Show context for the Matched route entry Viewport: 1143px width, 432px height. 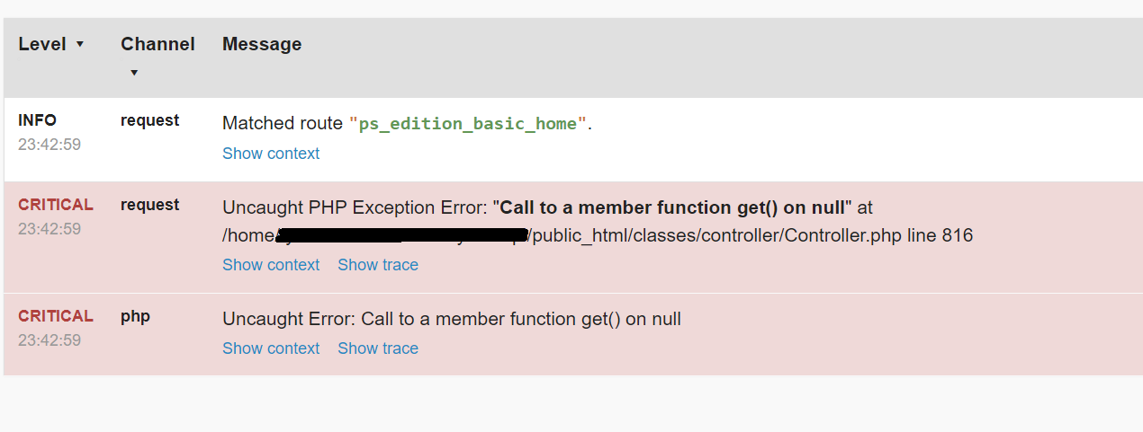pos(271,154)
